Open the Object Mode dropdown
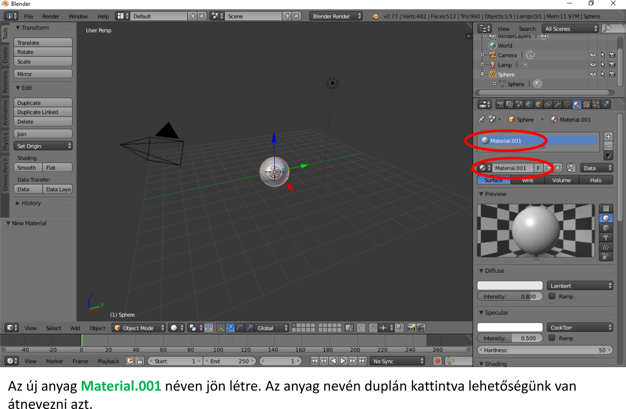The height and width of the screenshot is (409, 626). (138, 328)
